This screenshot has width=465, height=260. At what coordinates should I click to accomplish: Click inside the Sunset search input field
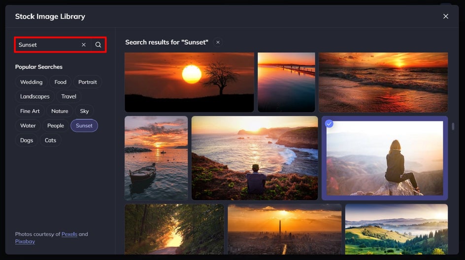(48, 45)
